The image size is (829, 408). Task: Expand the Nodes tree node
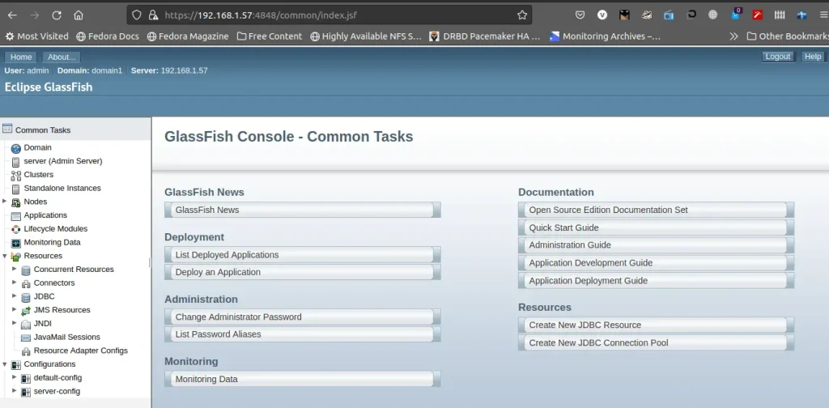tap(5, 202)
